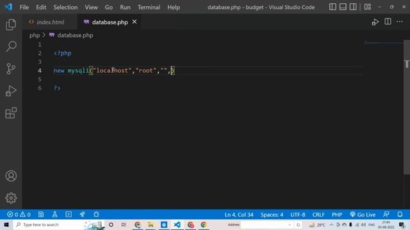Toggle the bottom panel layout icon
The height and width of the screenshot is (230, 410).
(343, 7)
